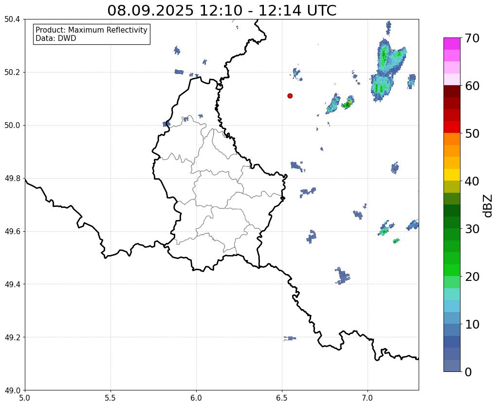Click the x-axis tick label 6.5

click(x=282, y=398)
